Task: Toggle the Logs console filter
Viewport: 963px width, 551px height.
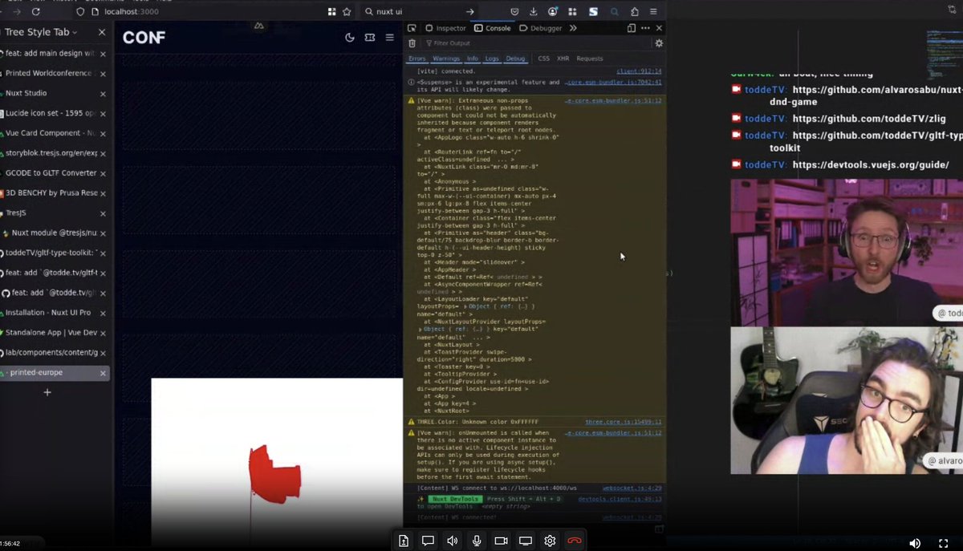Action: 492,59
